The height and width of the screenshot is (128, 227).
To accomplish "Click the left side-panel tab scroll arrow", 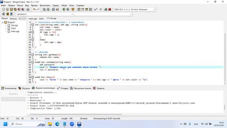I will [22, 18].
